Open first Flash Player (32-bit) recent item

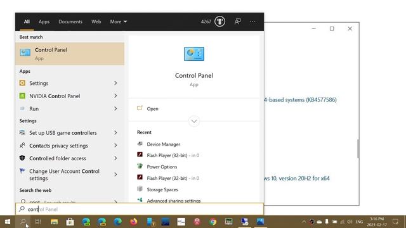click(x=167, y=155)
